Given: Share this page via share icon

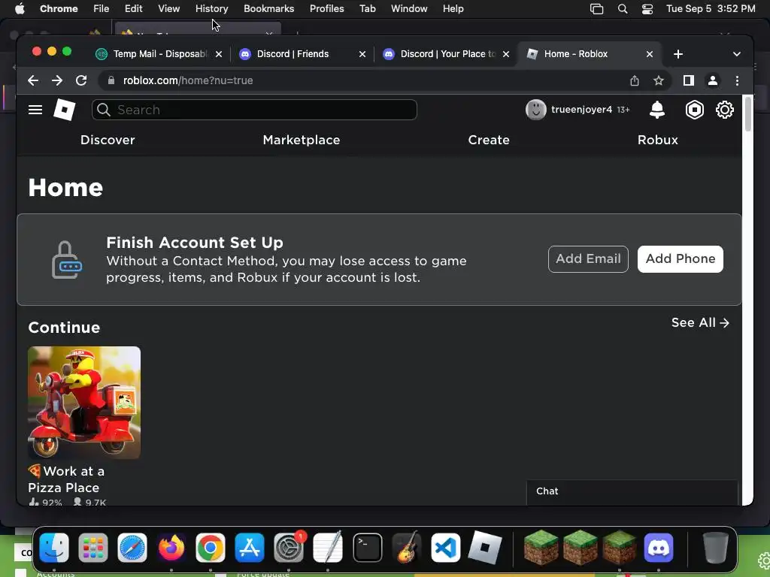Looking at the screenshot, I should [x=635, y=80].
